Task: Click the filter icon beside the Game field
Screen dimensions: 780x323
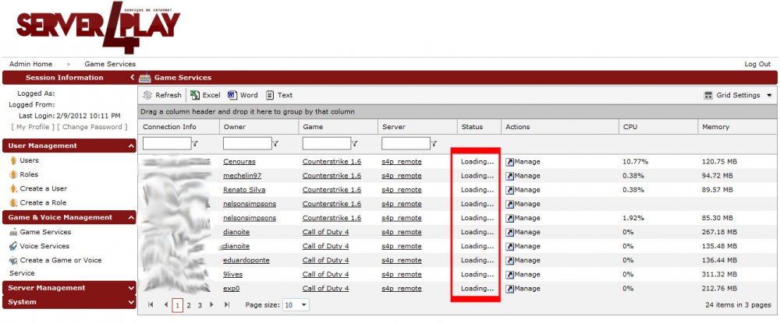Action: coord(354,144)
